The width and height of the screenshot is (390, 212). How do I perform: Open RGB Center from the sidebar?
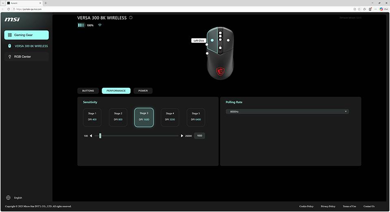(x=26, y=57)
